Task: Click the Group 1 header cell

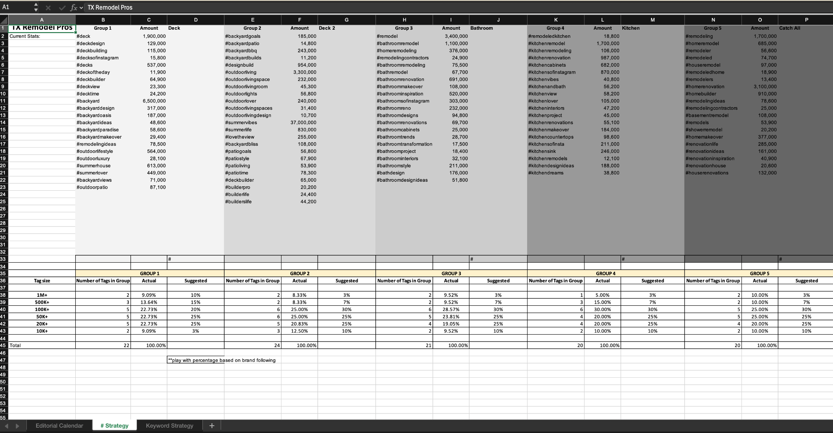Action: 103,28
